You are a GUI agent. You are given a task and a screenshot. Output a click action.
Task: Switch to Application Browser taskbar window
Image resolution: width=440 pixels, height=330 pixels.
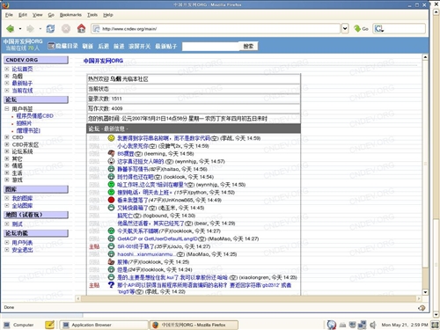[x=104, y=325]
